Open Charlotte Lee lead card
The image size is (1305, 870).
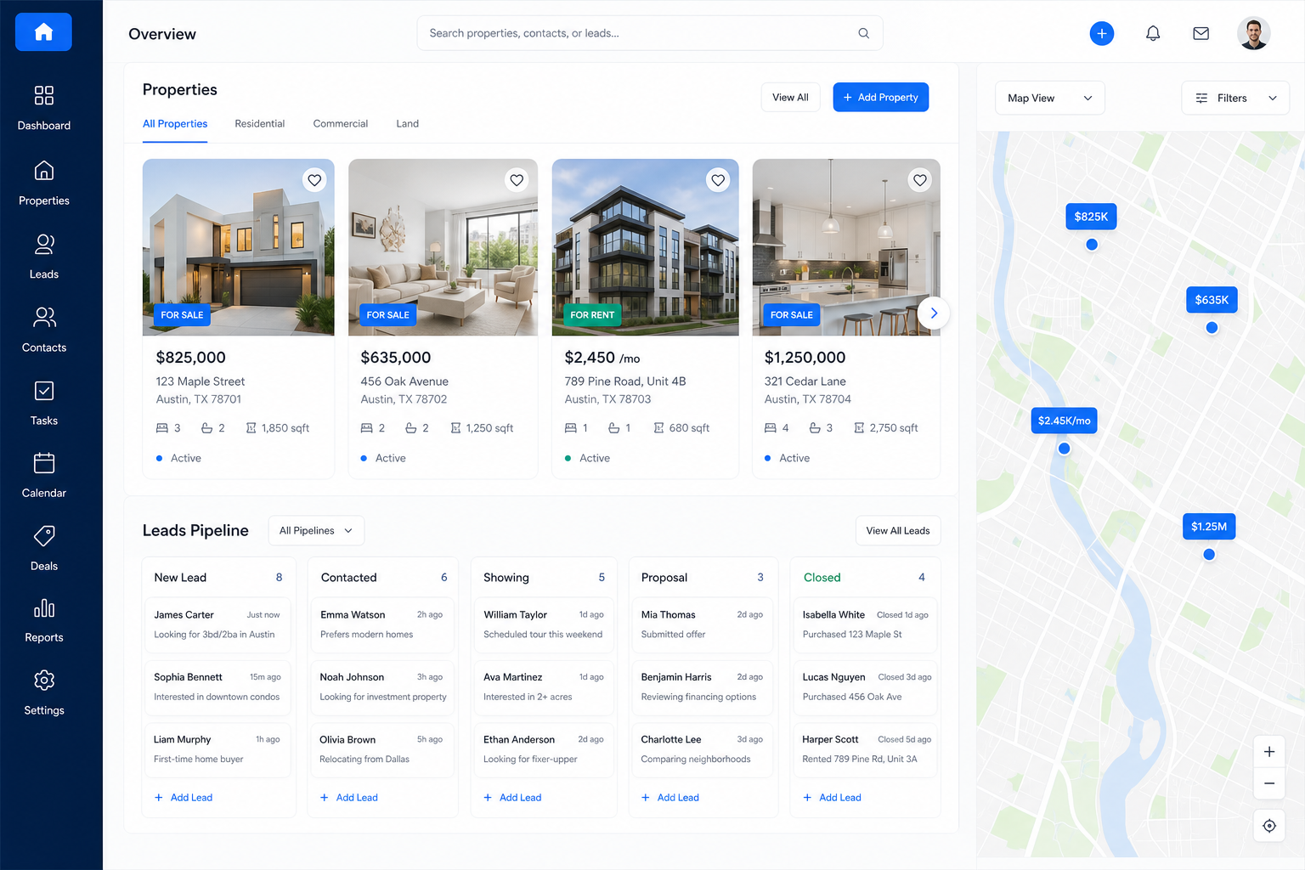pyautogui.click(x=702, y=749)
